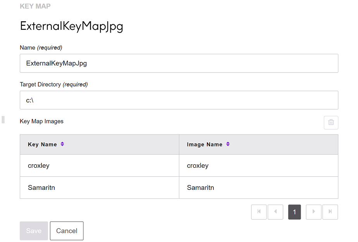Select the croxley key name cell
Screen dimensions: 358x242
click(x=39, y=165)
